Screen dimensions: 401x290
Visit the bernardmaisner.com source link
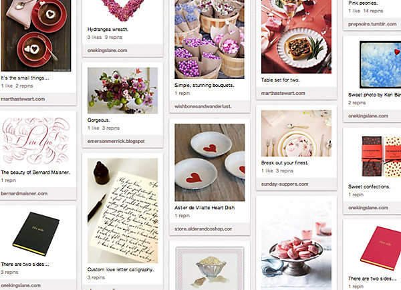24,194
